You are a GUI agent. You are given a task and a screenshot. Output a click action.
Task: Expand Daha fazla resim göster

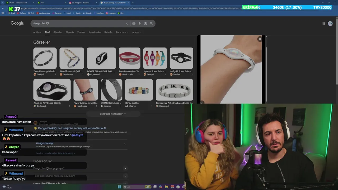pyautogui.click(x=113, y=114)
